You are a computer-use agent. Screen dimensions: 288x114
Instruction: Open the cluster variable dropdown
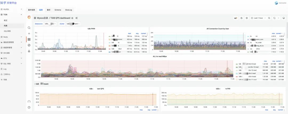click(73, 24)
